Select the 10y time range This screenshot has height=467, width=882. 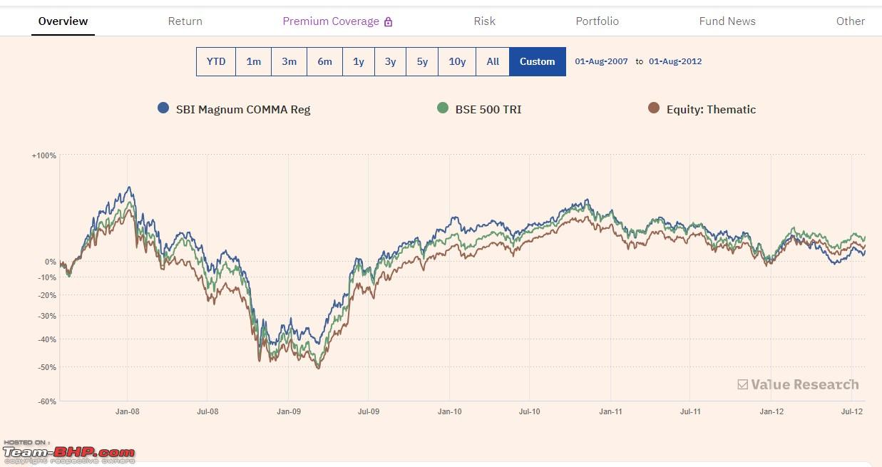click(x=458, y=61)
